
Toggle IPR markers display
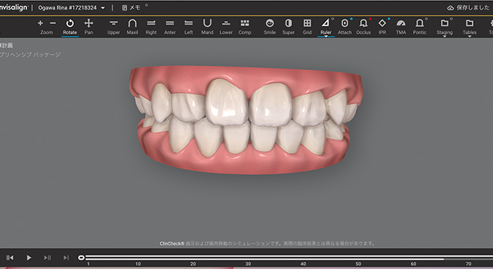[x=382, y=27]
